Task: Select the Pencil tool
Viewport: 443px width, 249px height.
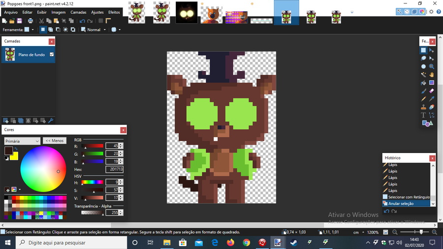Action: pos(423,99)
